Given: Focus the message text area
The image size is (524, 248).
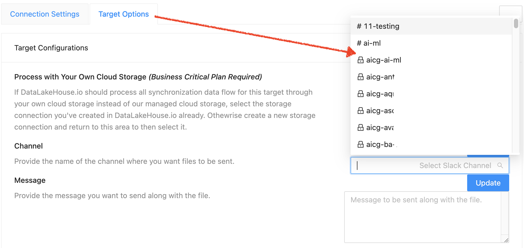Looking at the screenshot, I should click(422, 217).
